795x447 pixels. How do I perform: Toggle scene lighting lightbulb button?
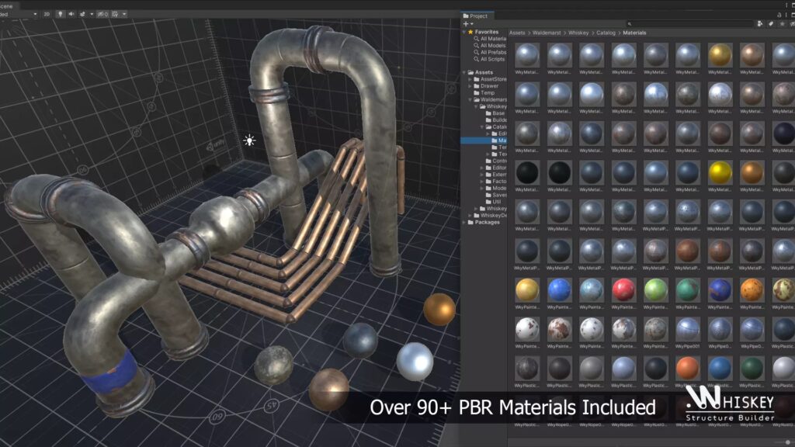[x=60, y=14]
